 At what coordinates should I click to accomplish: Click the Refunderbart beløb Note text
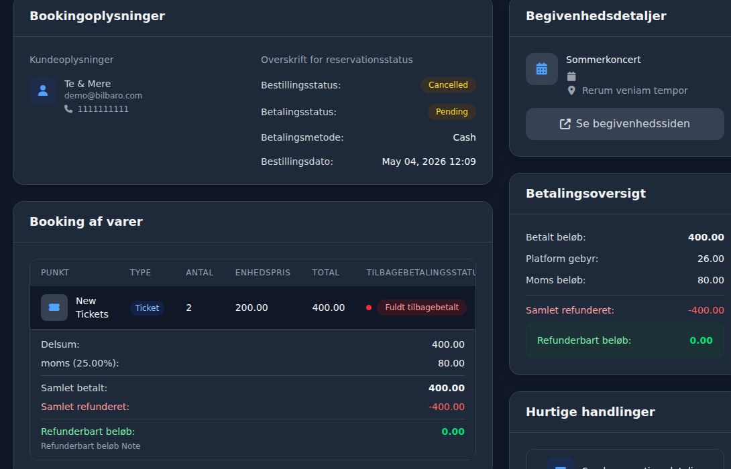(x=91, y=446)
